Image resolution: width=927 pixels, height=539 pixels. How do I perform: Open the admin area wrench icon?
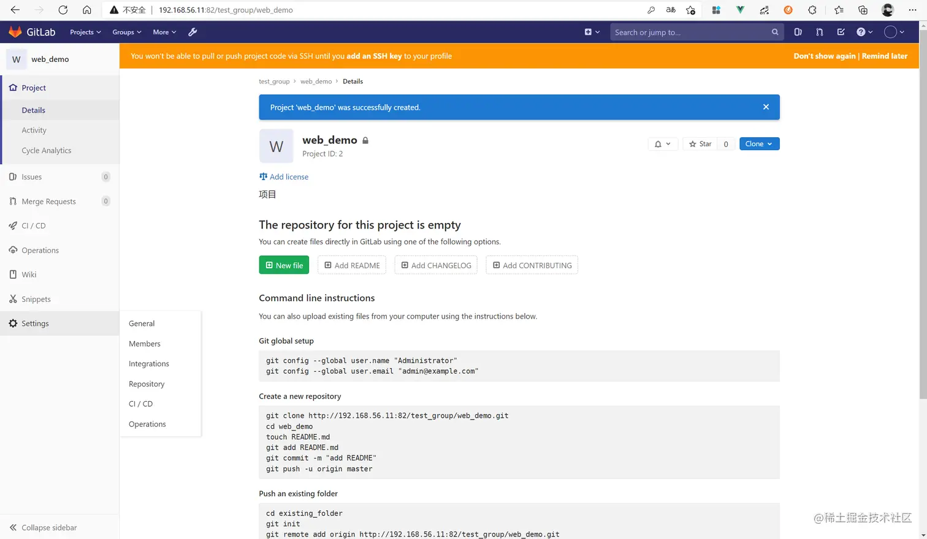coord(193,32)
